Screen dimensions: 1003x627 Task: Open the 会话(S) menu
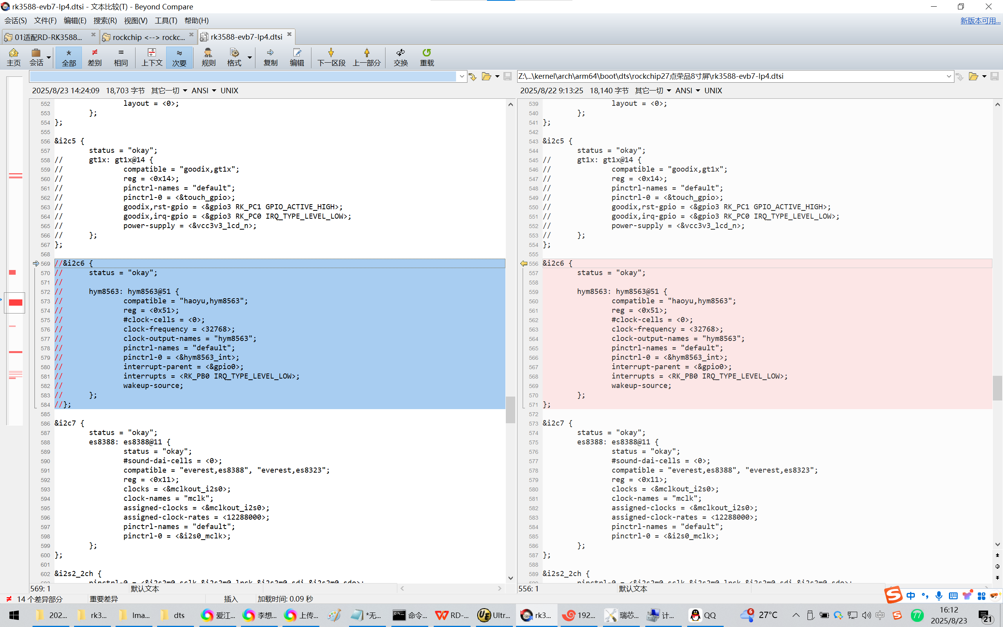point(16,20)
